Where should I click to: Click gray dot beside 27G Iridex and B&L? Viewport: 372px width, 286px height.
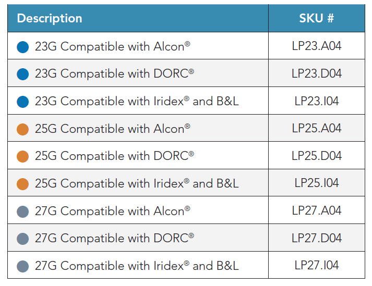click(22, 266)
